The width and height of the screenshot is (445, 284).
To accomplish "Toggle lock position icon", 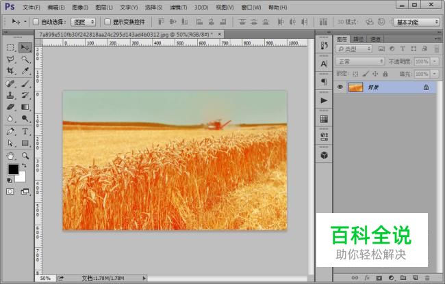I will [375, 74].
